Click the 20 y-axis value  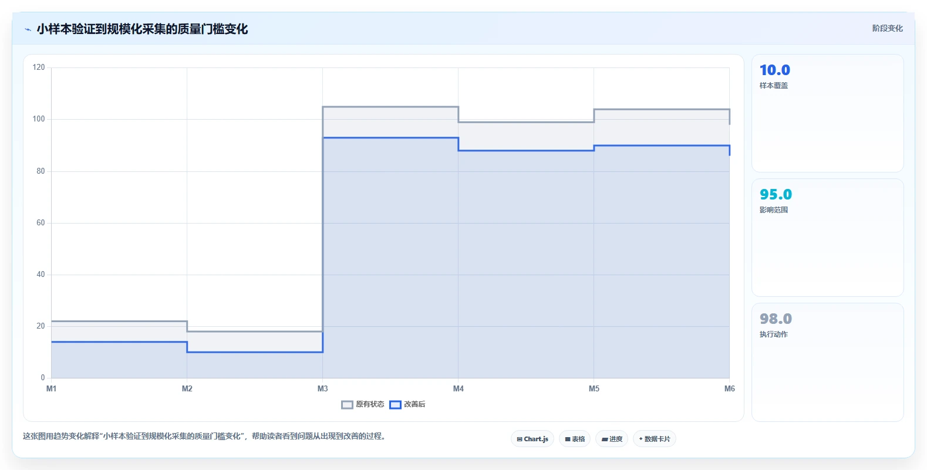coord(41,326)
